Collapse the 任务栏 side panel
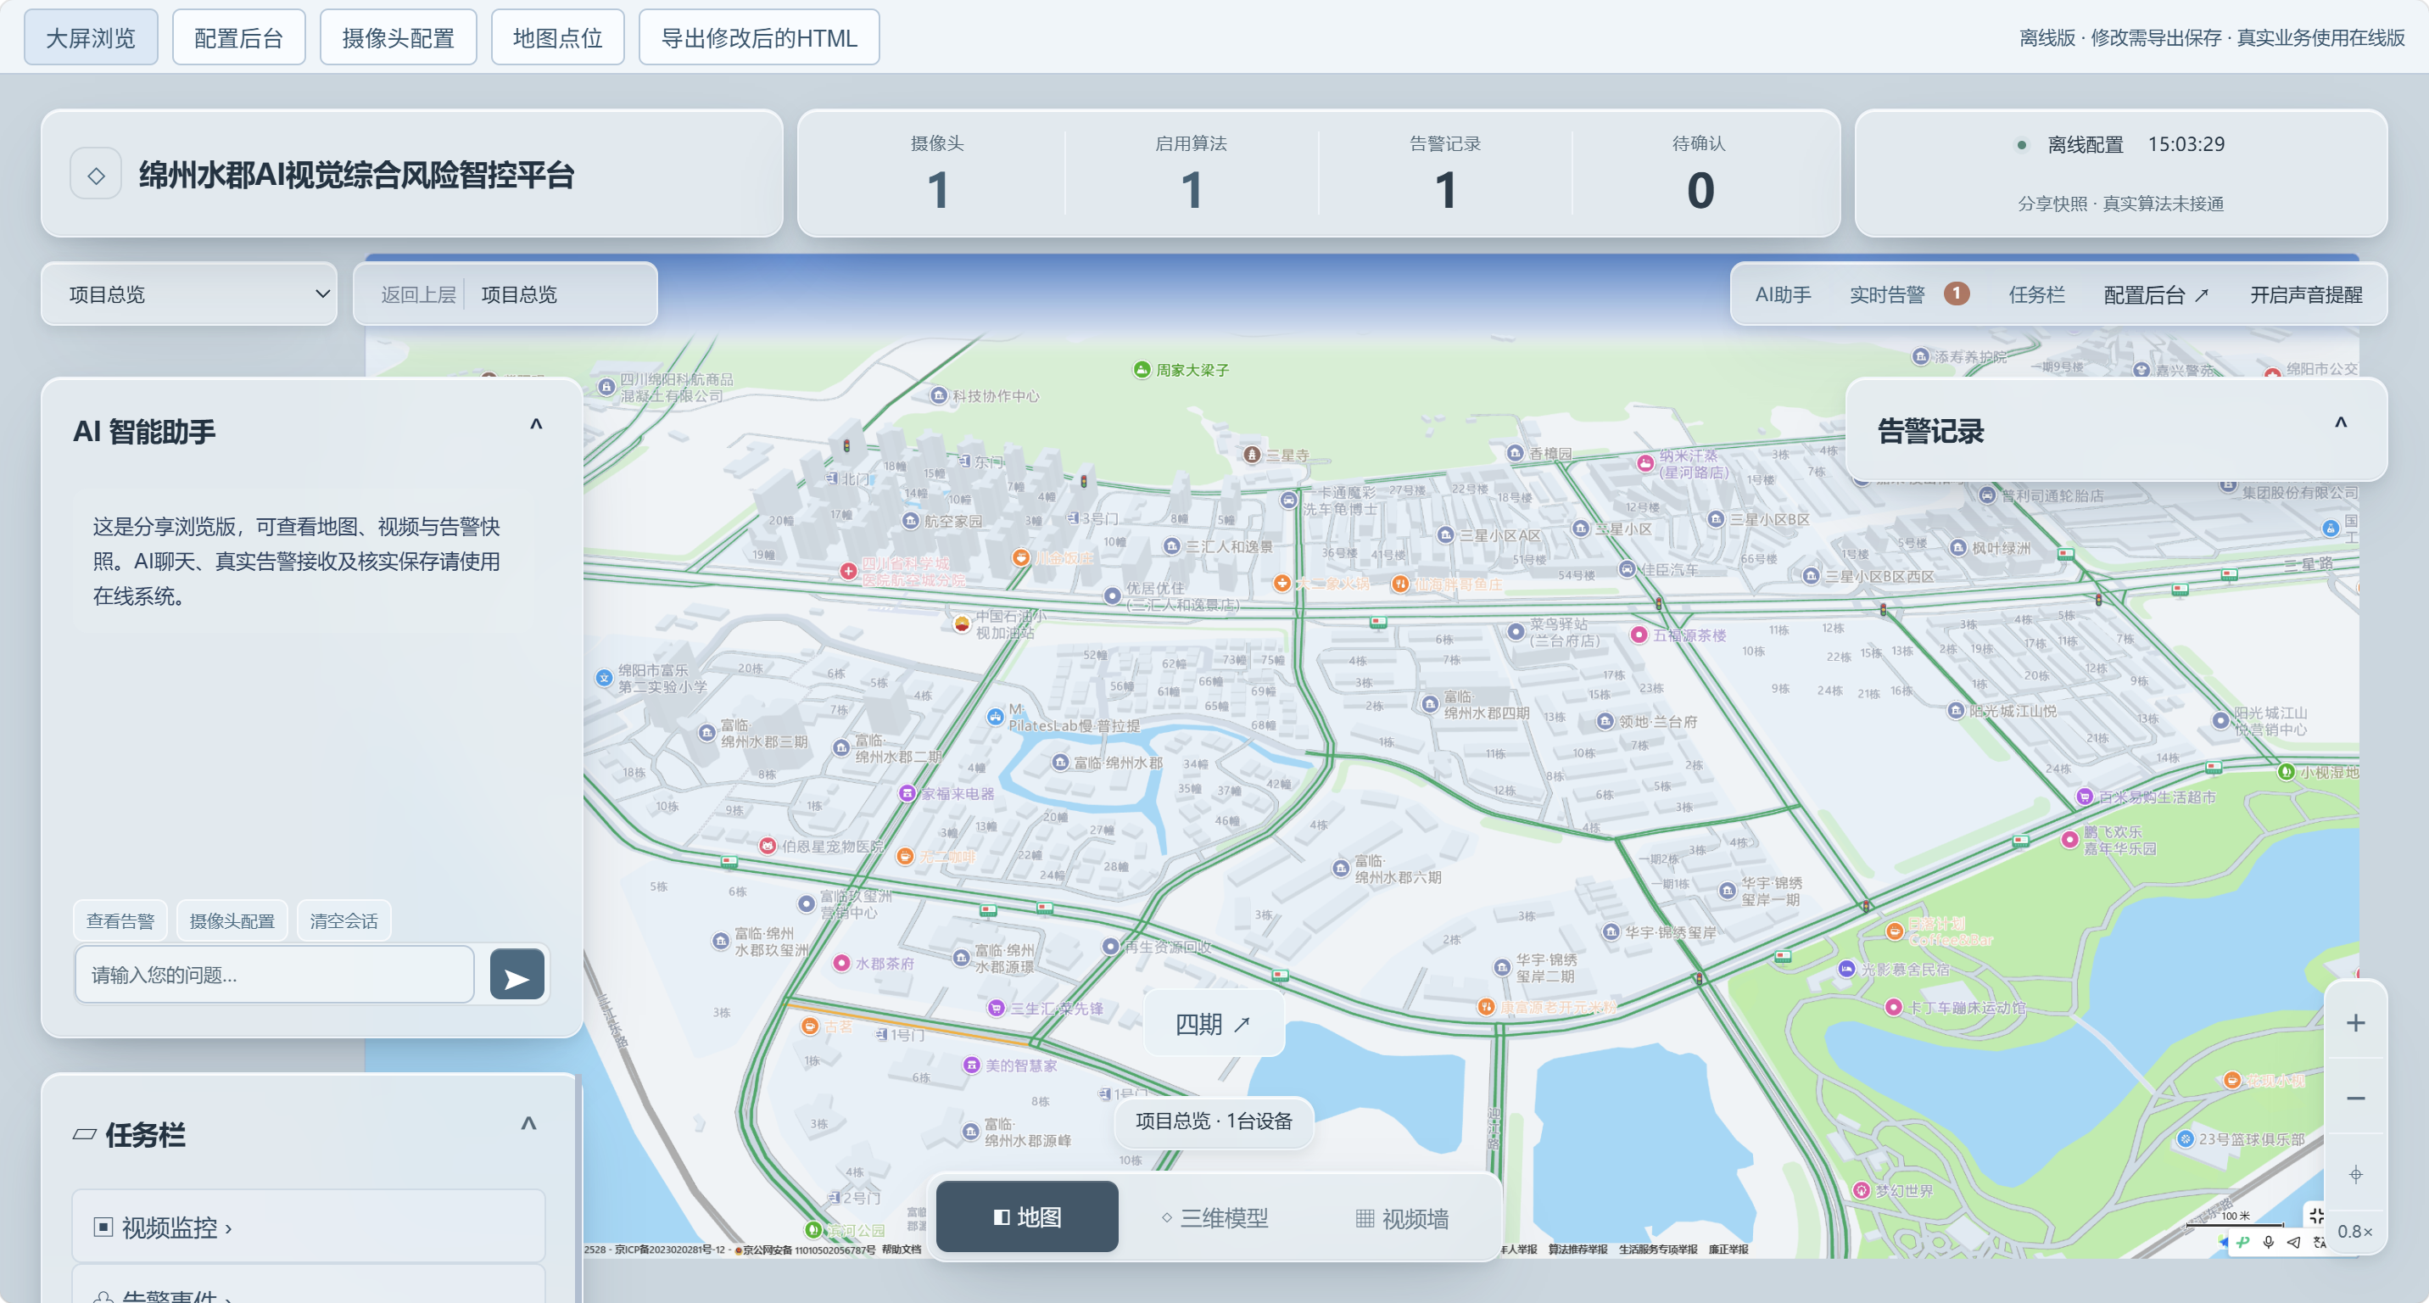This screenshot has height=1303, width=2429. [528, 1124]
